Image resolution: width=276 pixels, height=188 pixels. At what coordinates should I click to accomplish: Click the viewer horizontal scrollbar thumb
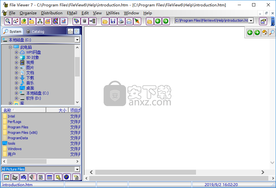click(x=146, y=172)
